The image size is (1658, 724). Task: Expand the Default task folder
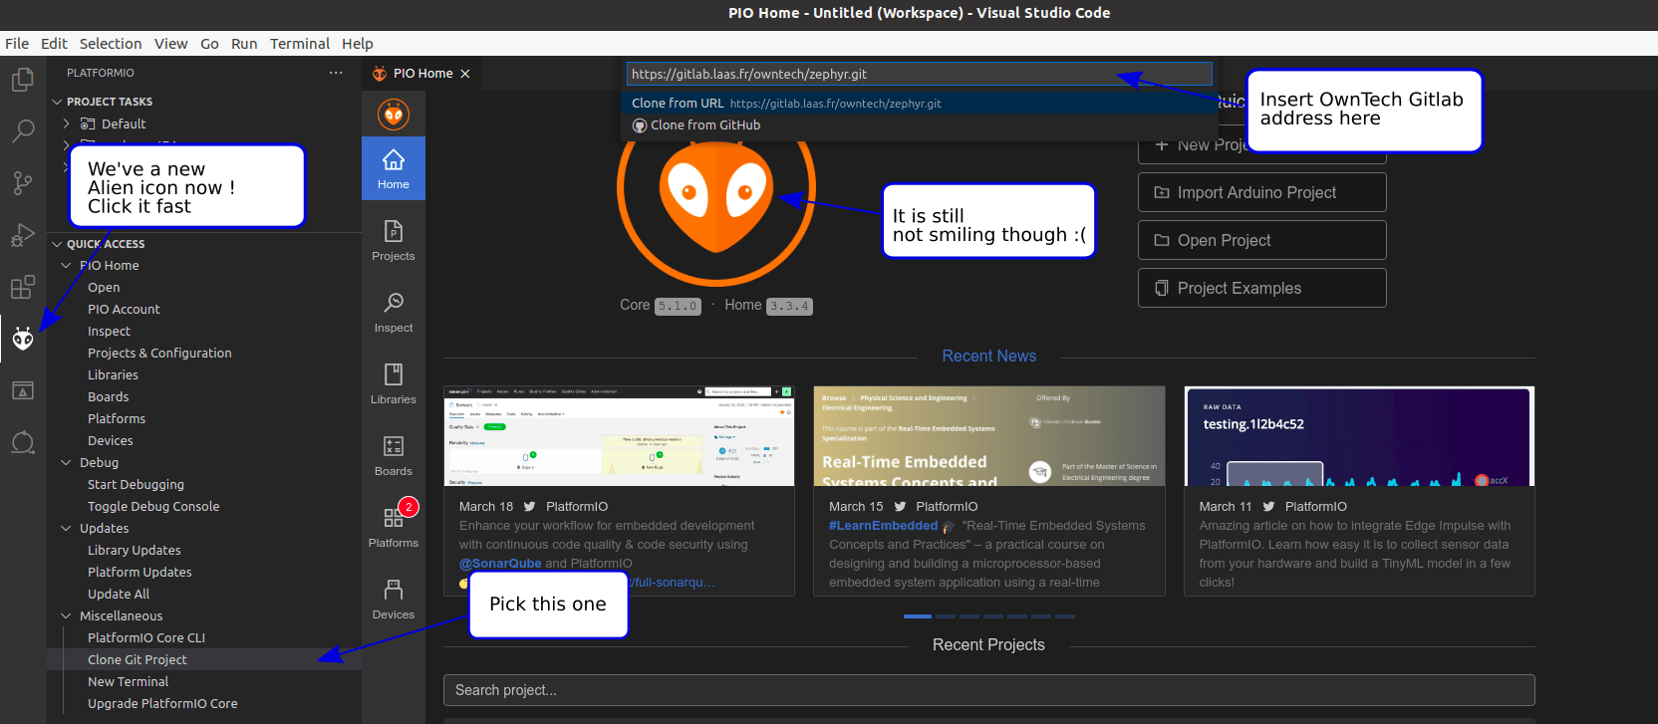pyautogui.click(x=67, y=123)
